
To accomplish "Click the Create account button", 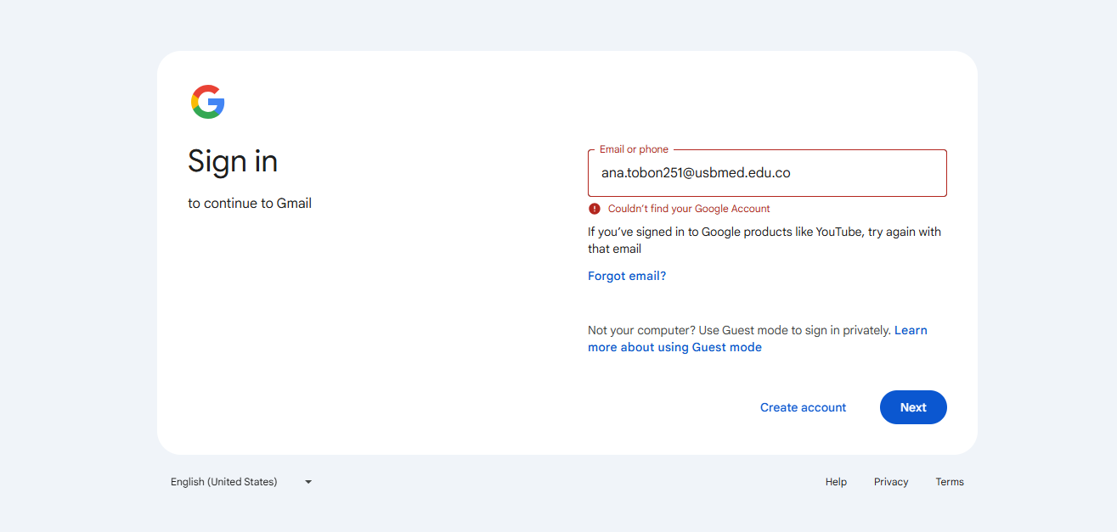I will coord(803,407).
